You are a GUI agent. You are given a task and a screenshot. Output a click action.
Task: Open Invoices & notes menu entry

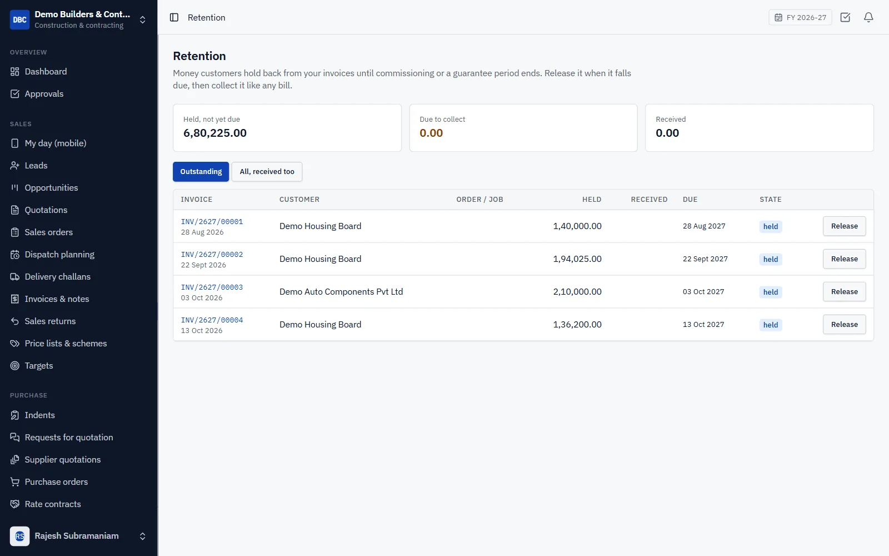click(x=78, y=299)
